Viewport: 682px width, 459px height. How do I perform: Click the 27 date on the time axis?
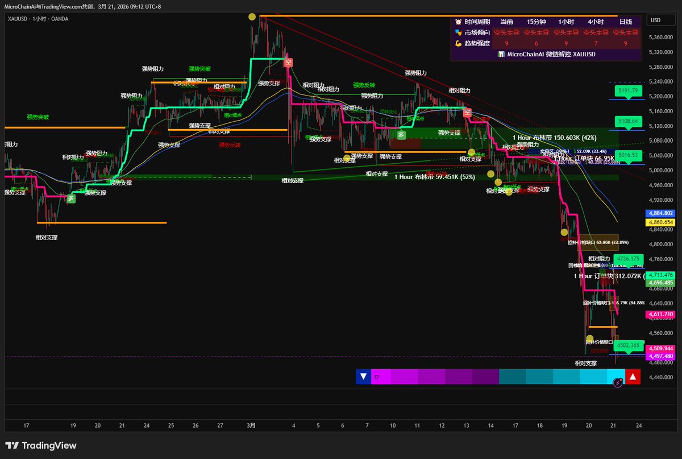(x=220, y=425)
